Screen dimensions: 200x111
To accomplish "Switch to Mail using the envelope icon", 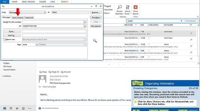I will [x=5, y=108].
